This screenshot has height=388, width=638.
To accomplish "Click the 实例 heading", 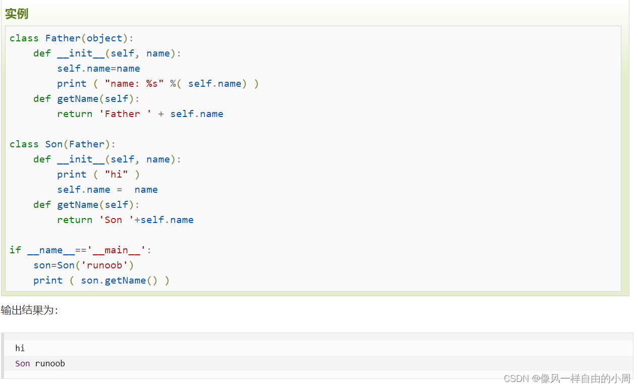I will point(17,14).
